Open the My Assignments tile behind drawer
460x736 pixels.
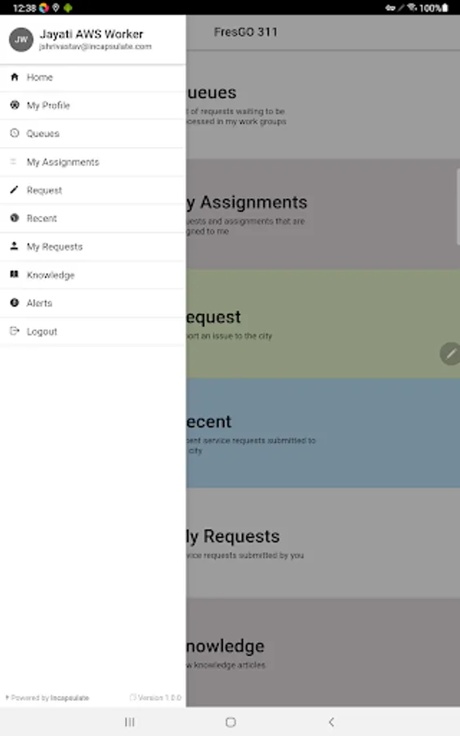click(x=321, y=214)
